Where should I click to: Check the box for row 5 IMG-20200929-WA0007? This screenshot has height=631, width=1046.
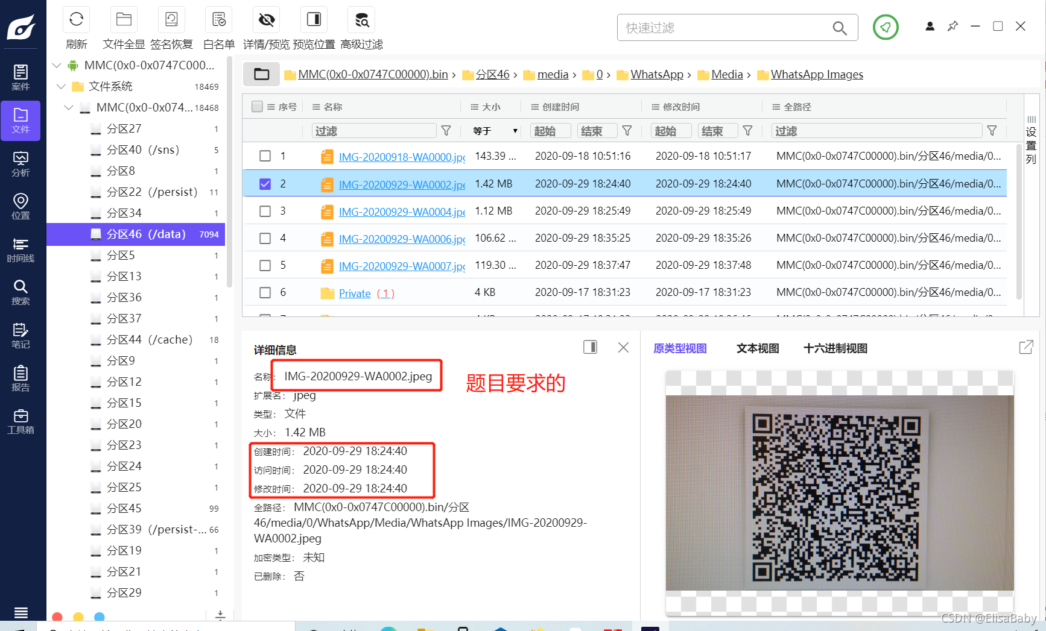tap(265, 265)
